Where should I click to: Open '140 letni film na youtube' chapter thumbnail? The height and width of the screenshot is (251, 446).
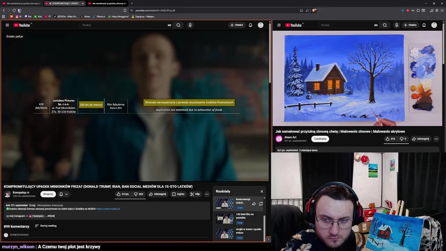(x=224, y=219)
